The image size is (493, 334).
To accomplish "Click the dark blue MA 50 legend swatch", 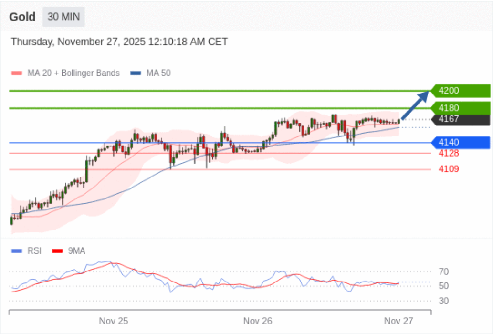I will (136, 73).
